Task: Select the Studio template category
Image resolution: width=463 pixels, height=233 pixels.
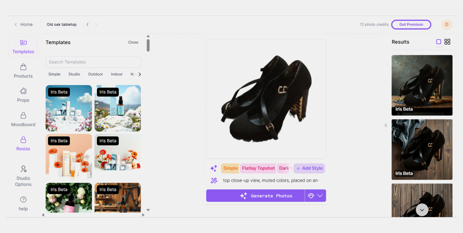Action: click(x=74, y=74)
